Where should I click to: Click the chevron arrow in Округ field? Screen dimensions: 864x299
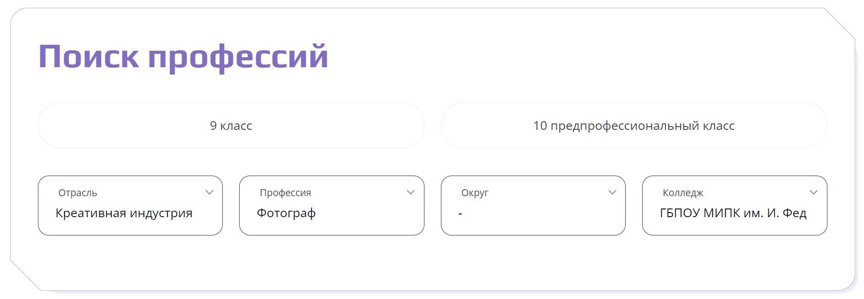pyautogui.click(x=612, y=192)
